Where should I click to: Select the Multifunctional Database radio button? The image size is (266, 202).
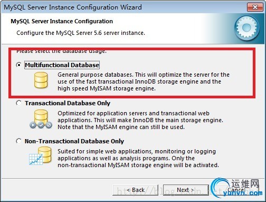coord(19,65)
